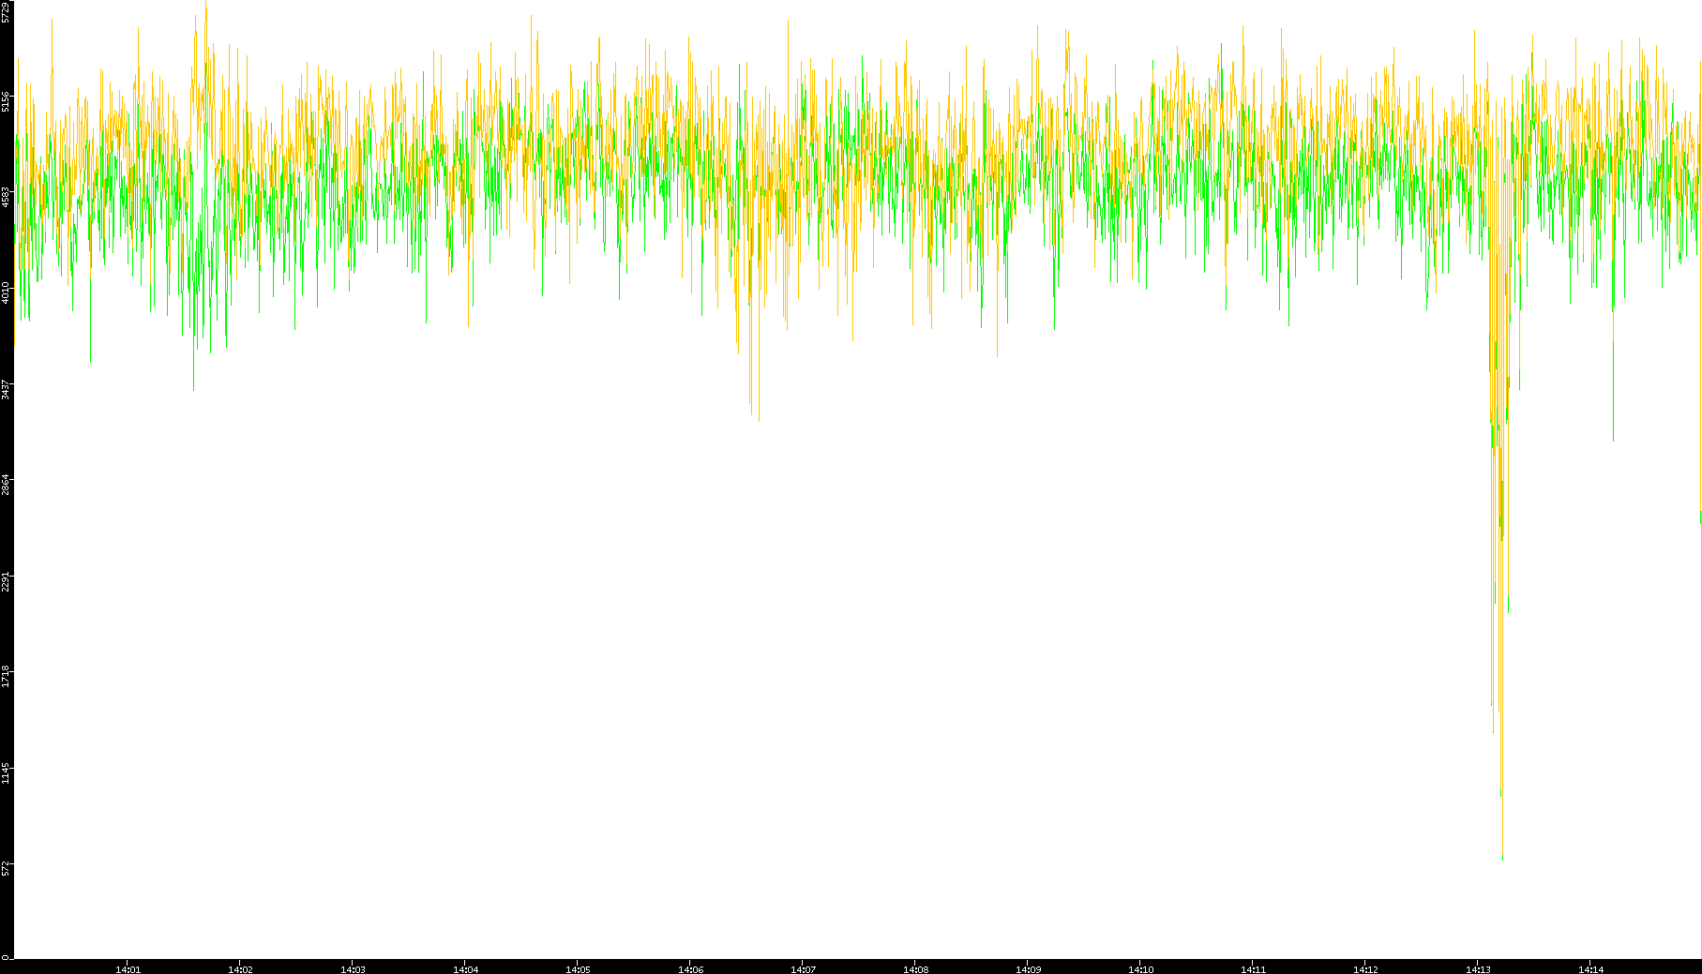Click the 14:09 time label
This screenshot has height=974, width=1702.
[1028, 969]
